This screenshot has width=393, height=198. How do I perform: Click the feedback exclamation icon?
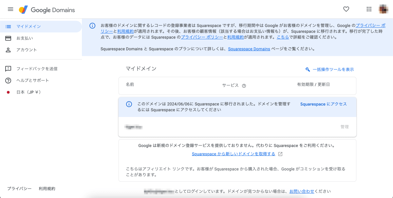pyautogui.click(x=9, y=69)
